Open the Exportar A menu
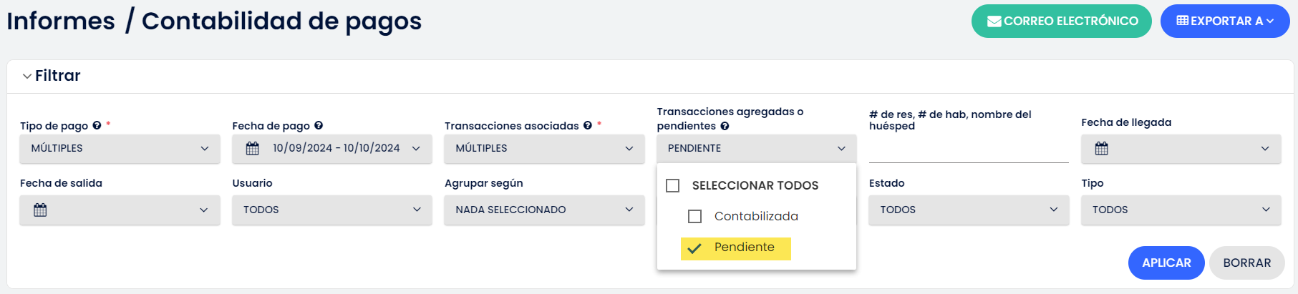This screenshot has width=1298, height=294. pos(1225,21)
